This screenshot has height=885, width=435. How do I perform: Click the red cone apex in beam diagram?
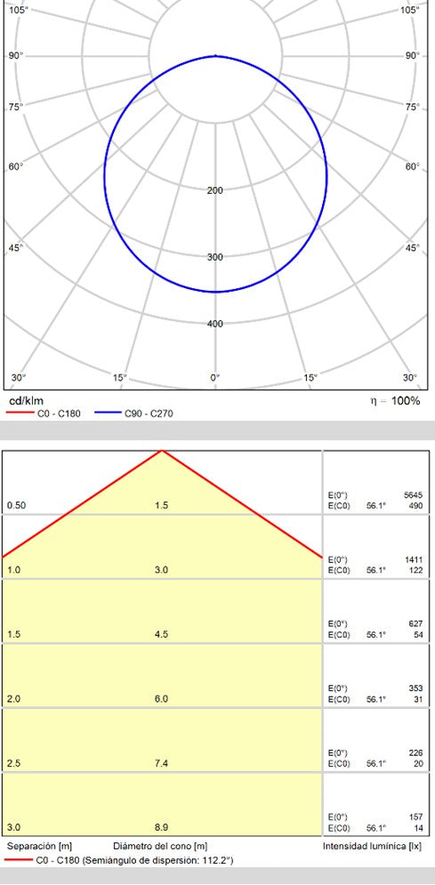coord(162,451)
